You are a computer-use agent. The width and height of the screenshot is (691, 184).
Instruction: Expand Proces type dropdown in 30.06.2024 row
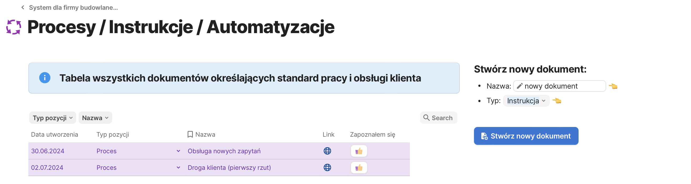[x=178, y=151]
